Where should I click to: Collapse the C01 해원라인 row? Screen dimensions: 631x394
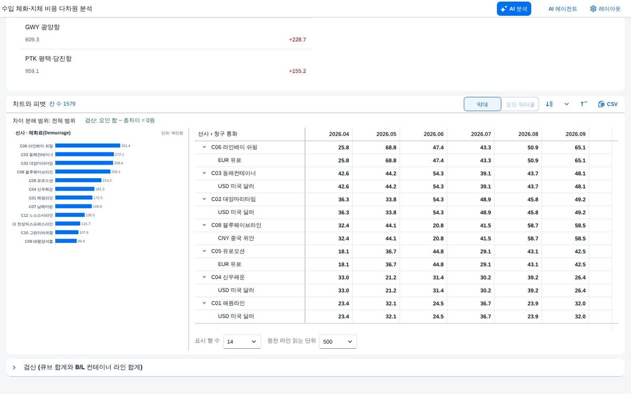(x=204, y=303)
